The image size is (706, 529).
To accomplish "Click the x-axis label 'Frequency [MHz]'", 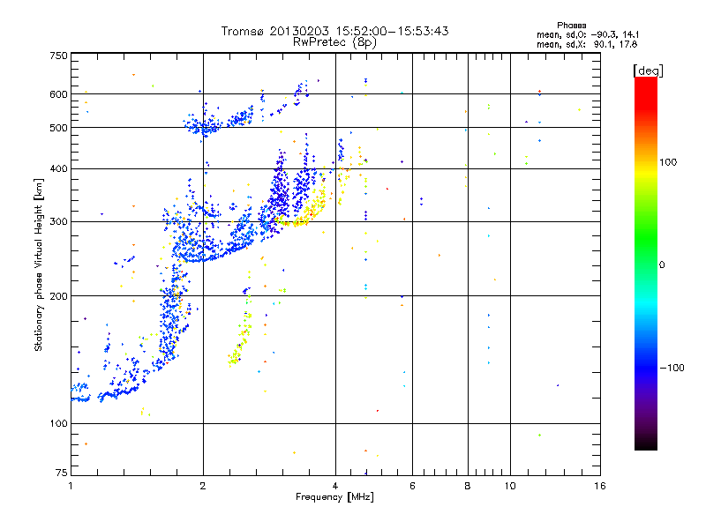I will click(334, 497).
